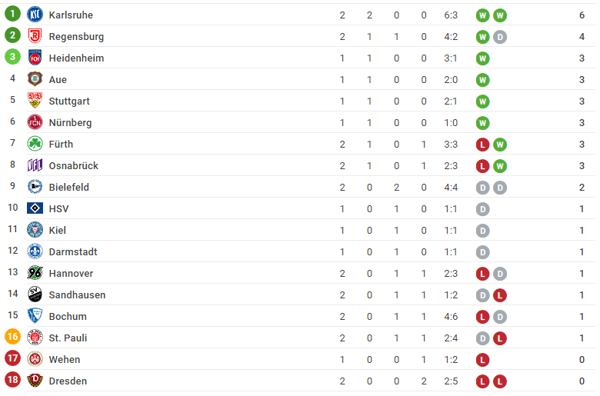
Task: Click Sandhausen's red L form badge
Action: (x=500, y=295)
